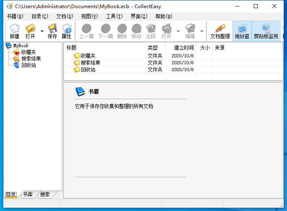Open the 目录(C) menu
287x211 pixels.
click(40, 16)
